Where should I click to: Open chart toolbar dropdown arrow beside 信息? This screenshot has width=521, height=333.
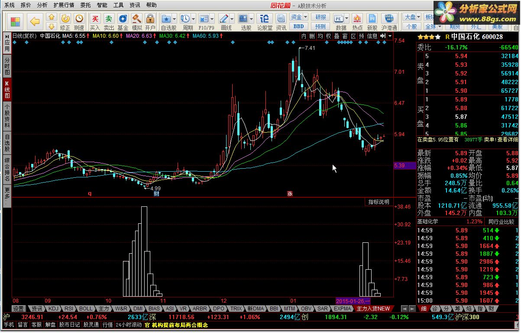pyautogui.click(x=390, y=36)
